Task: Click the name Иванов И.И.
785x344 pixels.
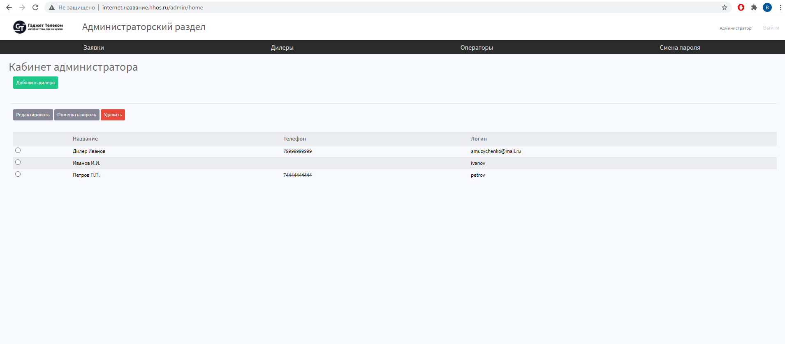Action: tap(86, 163)
